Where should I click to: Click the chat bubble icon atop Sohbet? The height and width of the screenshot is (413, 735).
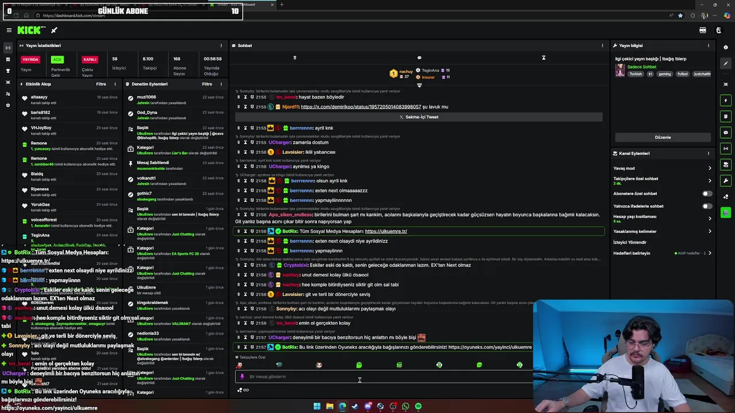pos(419,57)
